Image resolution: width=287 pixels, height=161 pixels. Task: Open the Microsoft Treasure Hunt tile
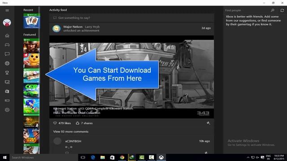31,121
